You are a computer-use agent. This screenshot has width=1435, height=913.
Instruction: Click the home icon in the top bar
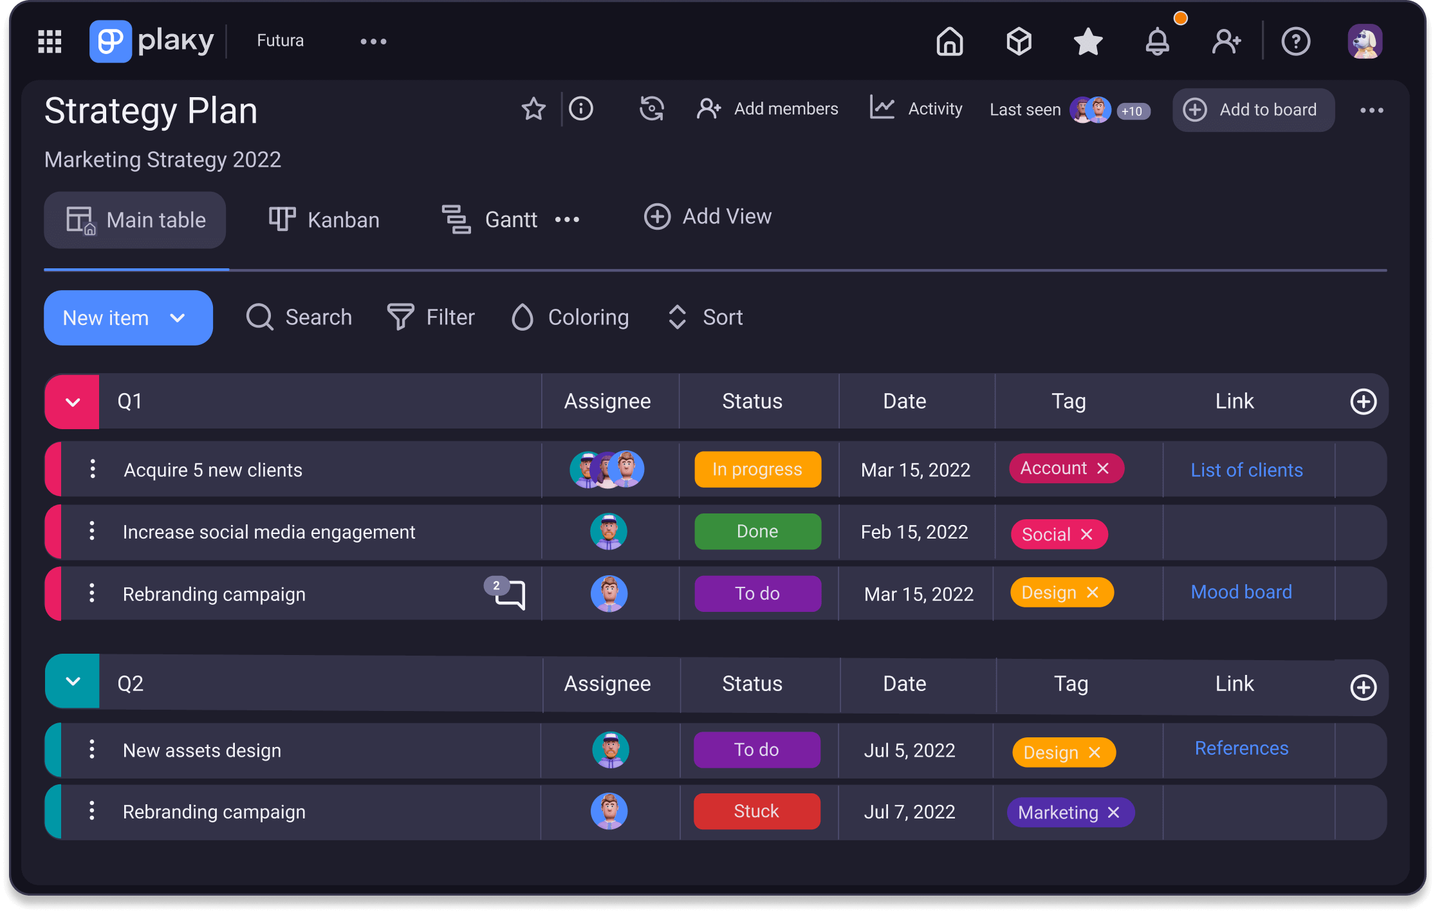click(949, 41)
